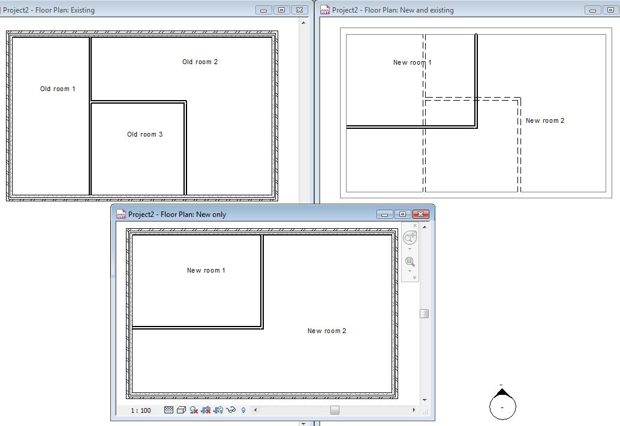Maximize the Existing floor plan window
This screenshot has height=426, width=620.
(282, 10)
